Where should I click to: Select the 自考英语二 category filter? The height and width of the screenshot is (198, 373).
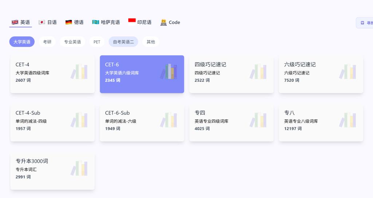[123, 42]
